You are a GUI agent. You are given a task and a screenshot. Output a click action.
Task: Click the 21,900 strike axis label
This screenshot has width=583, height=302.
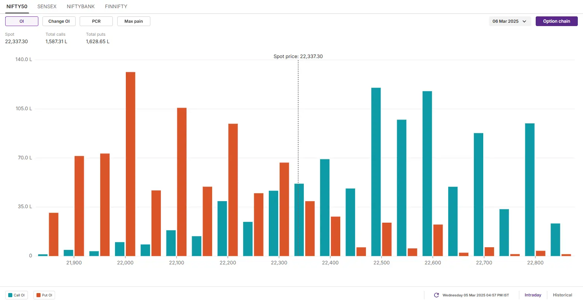(x=74, y=263)
